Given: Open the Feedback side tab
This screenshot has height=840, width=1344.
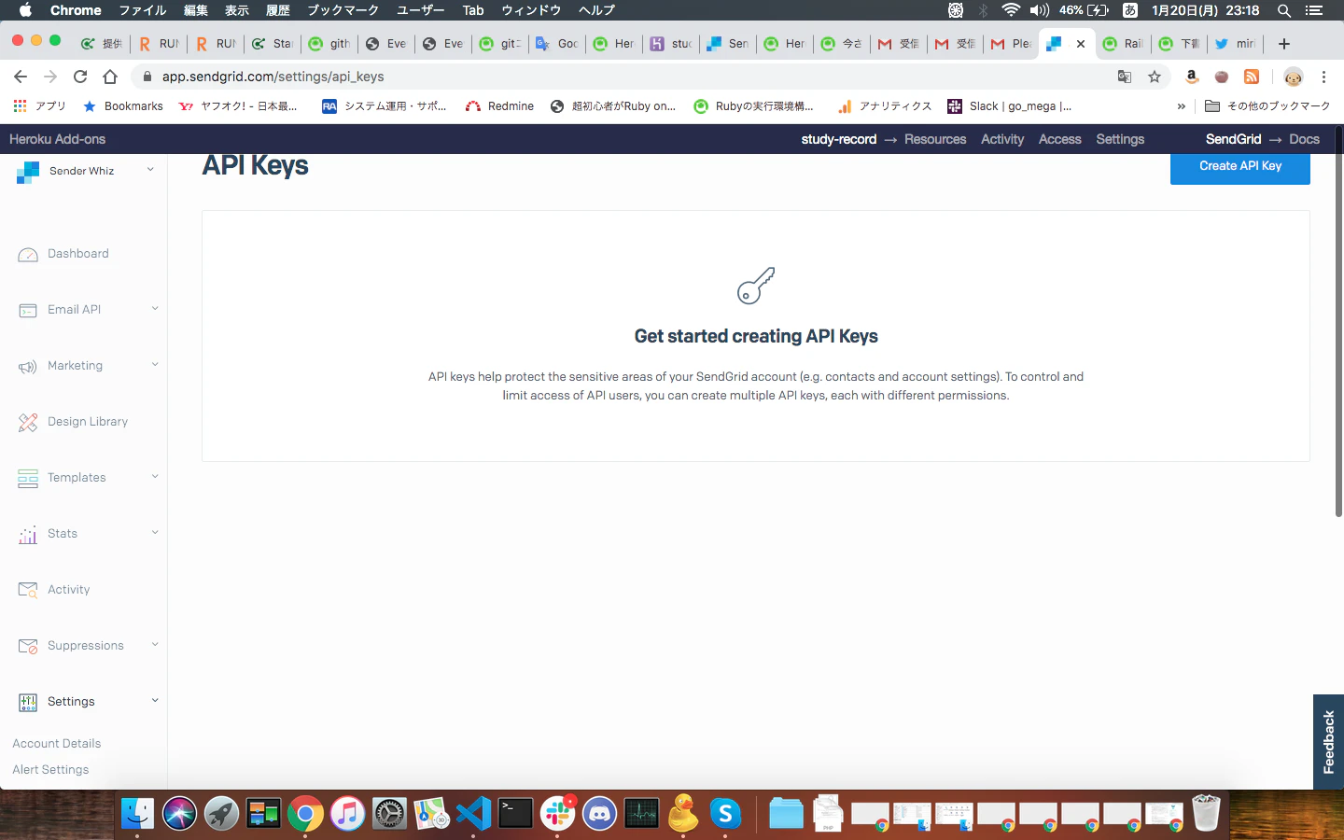Looking at the screenshot, I should click(x=1329, y=742).
